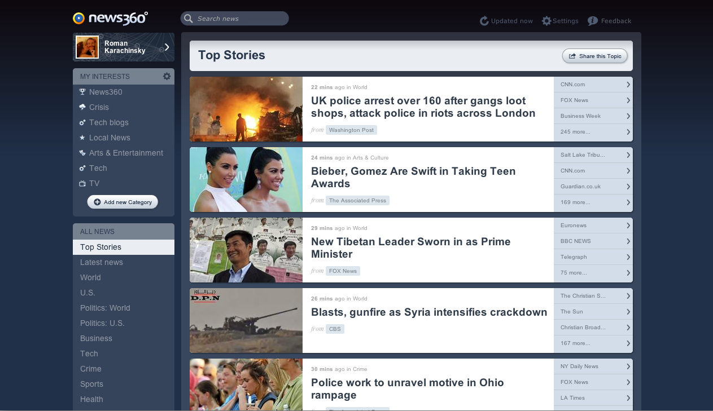This screenshot has width=713, height=411.
Task: Click the News360 logo
Action: coord(111,19)
